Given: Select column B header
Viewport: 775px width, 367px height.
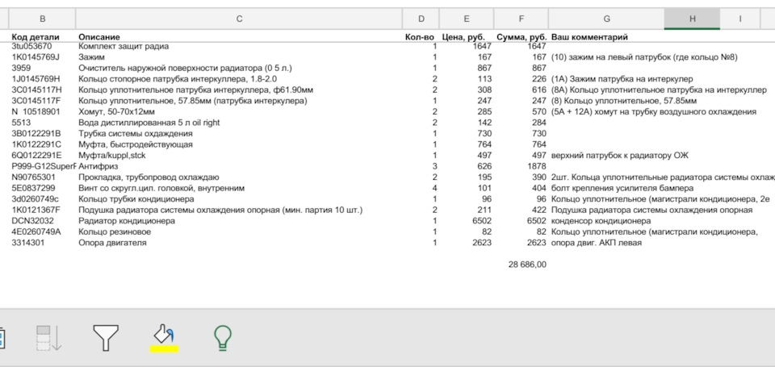Looking at the screenshot, I should pos(43,19).
